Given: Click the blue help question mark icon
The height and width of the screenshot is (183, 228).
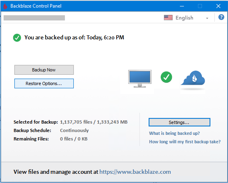Looking at the screenshot, I should (x=221, y=17).
